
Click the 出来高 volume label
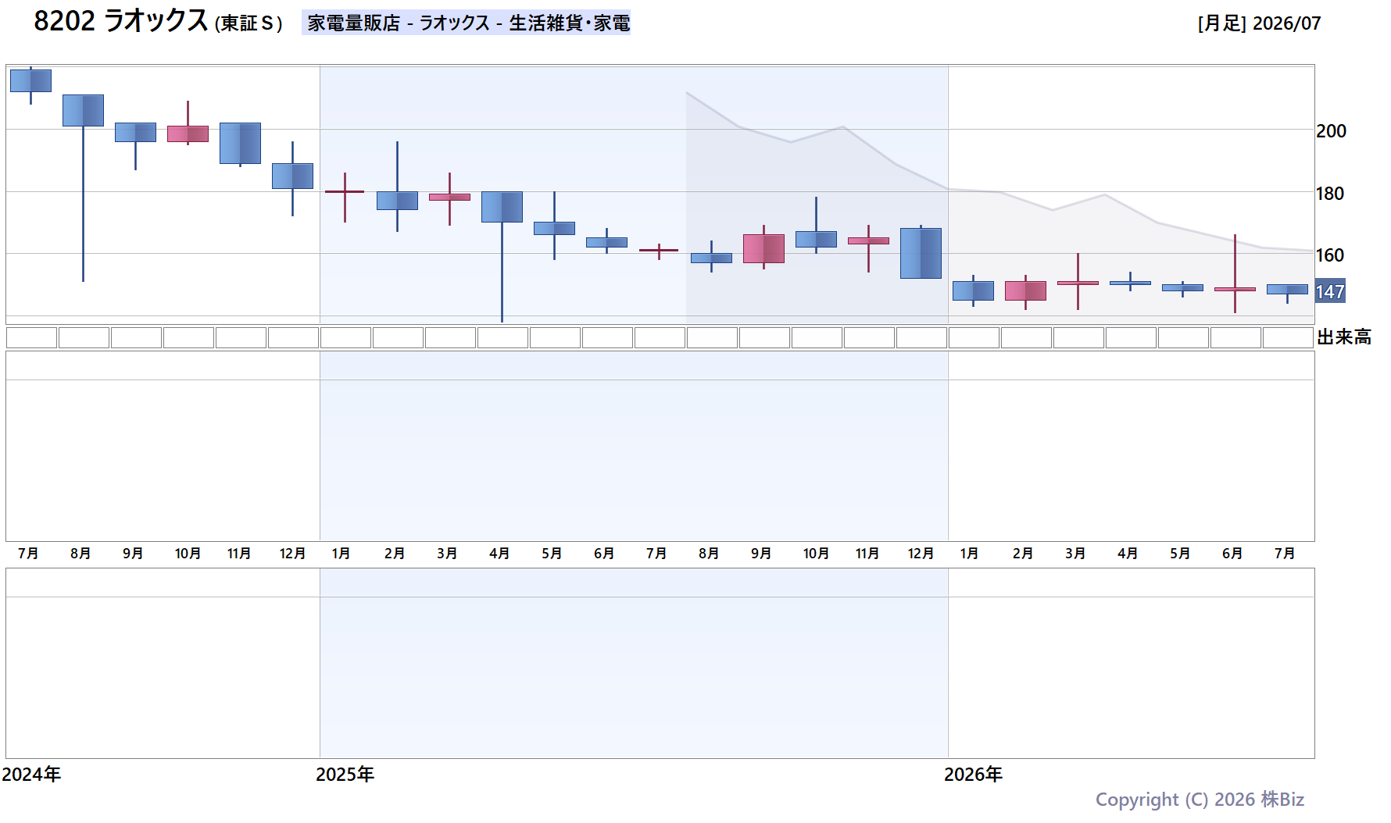(x=1344, y=337)
